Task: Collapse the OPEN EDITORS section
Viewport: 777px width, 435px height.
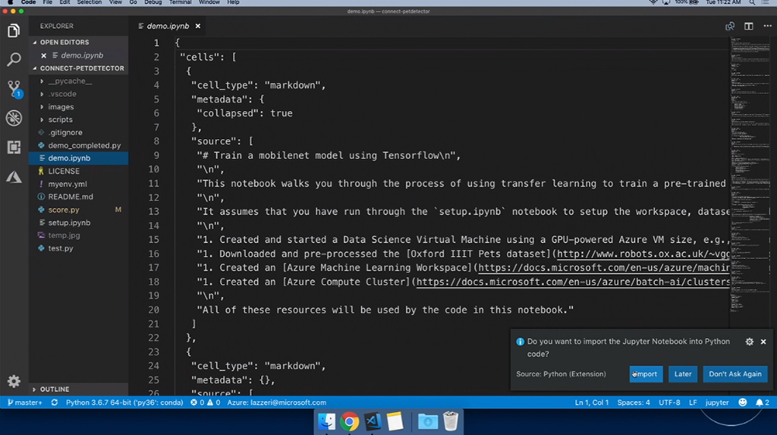Action: click(64, 43)
